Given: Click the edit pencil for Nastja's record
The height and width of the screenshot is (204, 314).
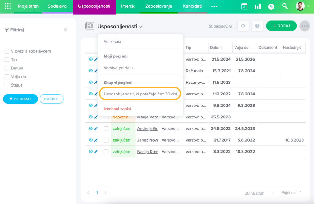Looking at the screenshot, I should pos(96,152).
